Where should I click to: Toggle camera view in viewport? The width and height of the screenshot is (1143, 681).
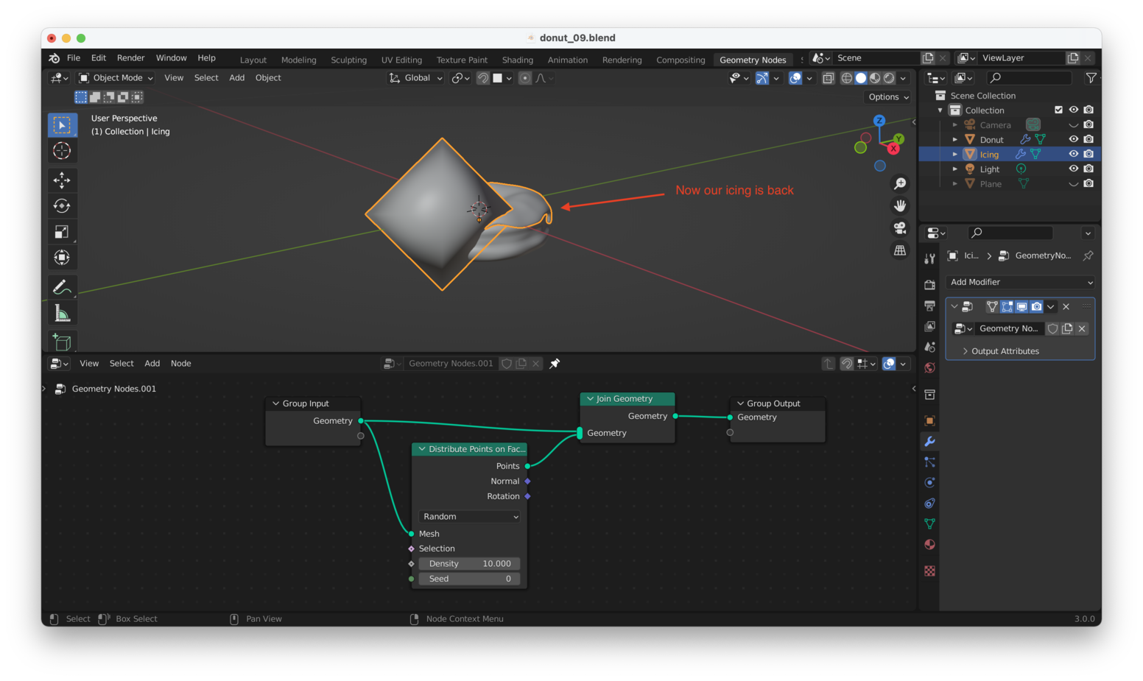click(x=900, y=228)
